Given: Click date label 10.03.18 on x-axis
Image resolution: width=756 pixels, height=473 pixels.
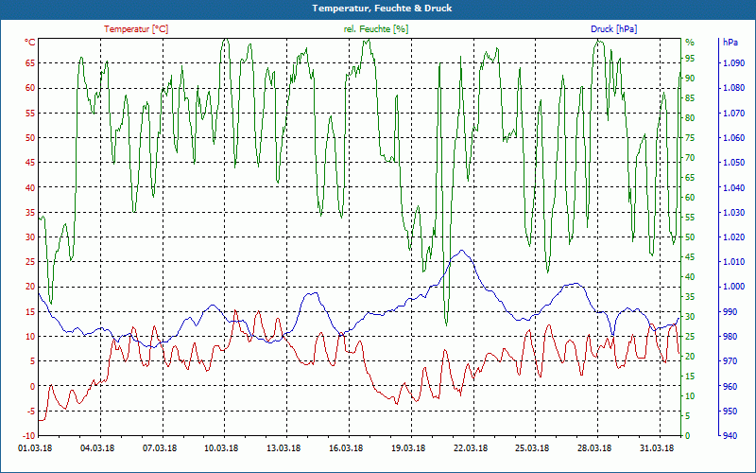Looking at the screenshot, I should click(221, 447).
